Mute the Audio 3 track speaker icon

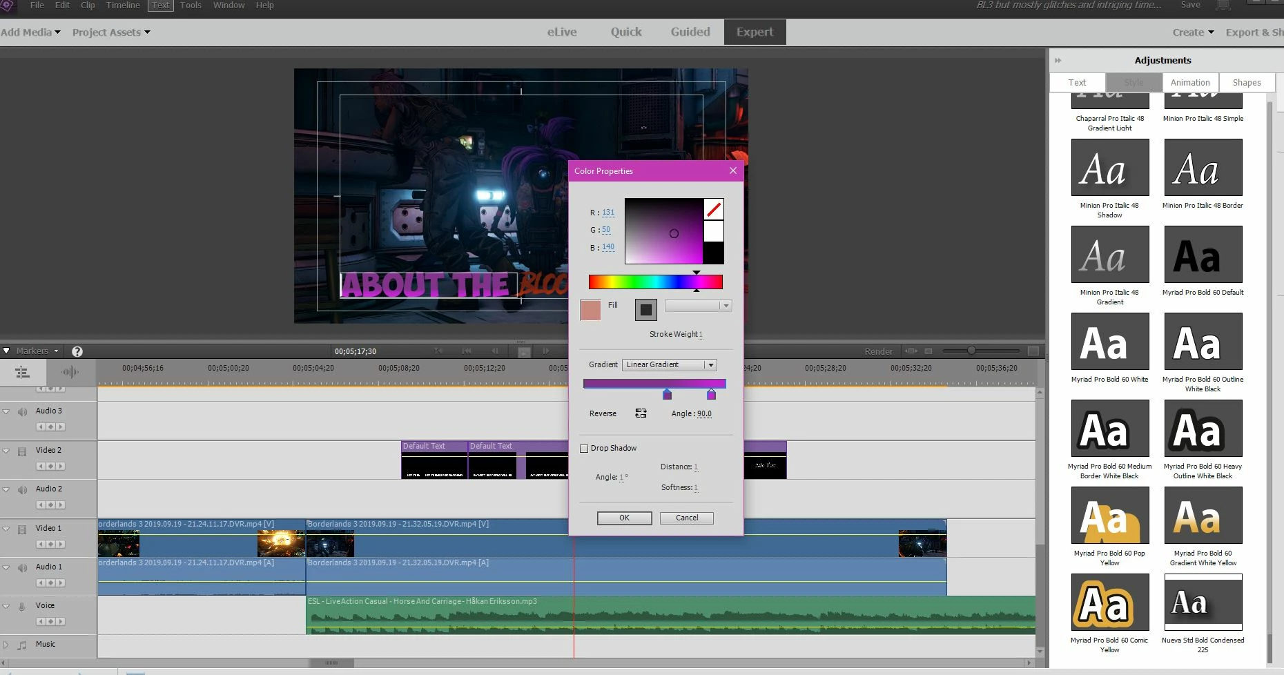click(x=22, y=411)
